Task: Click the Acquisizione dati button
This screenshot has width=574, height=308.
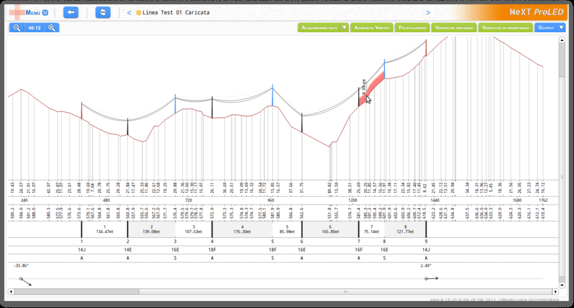Action: pos(319,28)
